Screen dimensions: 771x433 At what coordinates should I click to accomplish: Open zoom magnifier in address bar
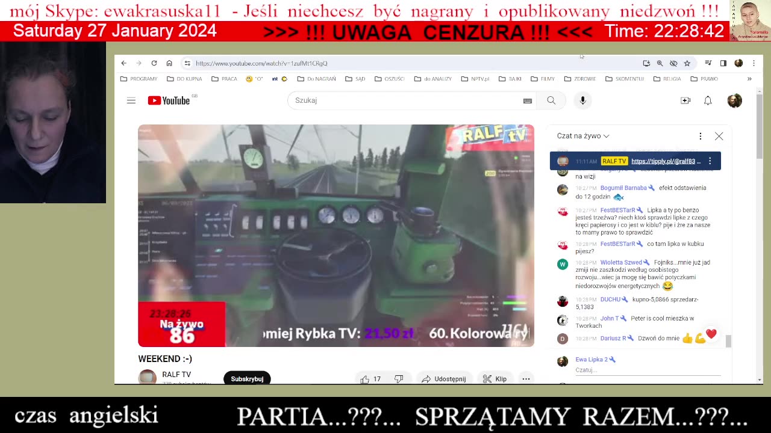660,63
